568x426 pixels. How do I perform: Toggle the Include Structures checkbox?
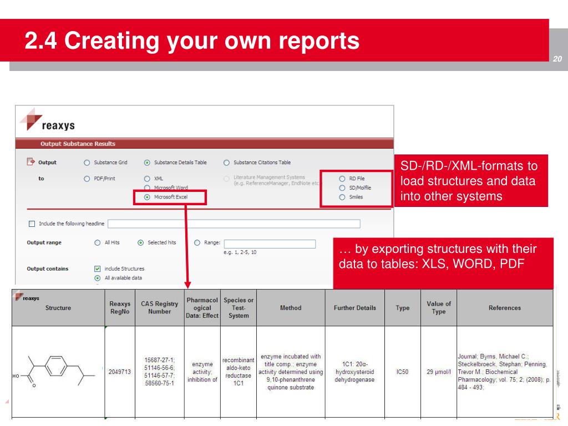click(x=98, y=269)
